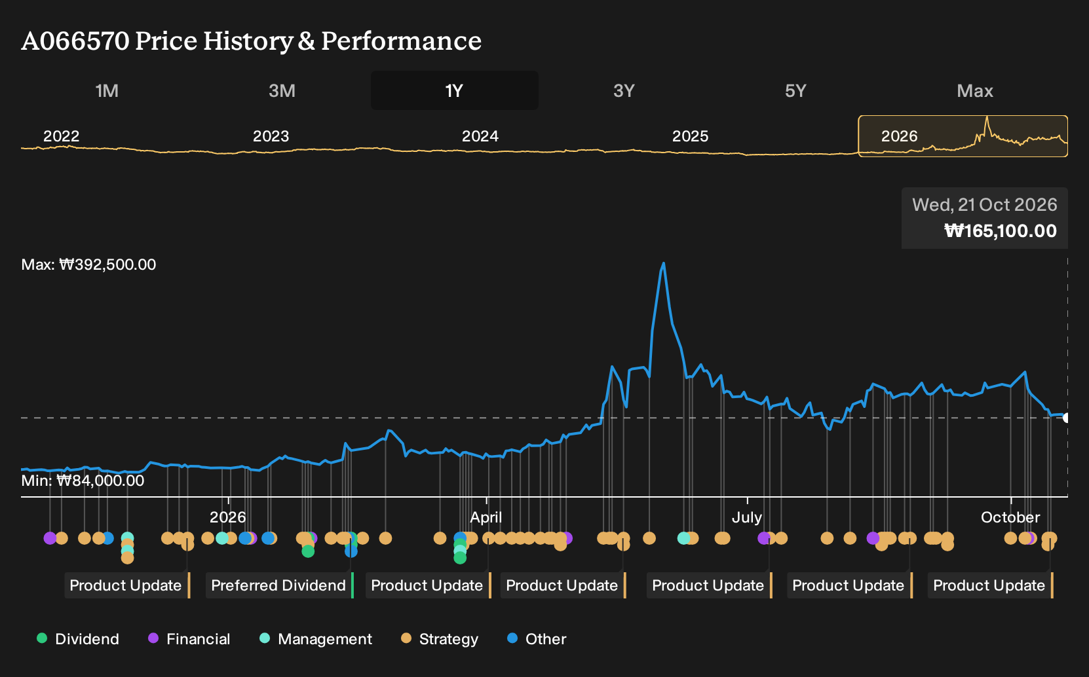Click the 2024 label in overview chart
1089x677 pixels.
(x=480, y=136)
